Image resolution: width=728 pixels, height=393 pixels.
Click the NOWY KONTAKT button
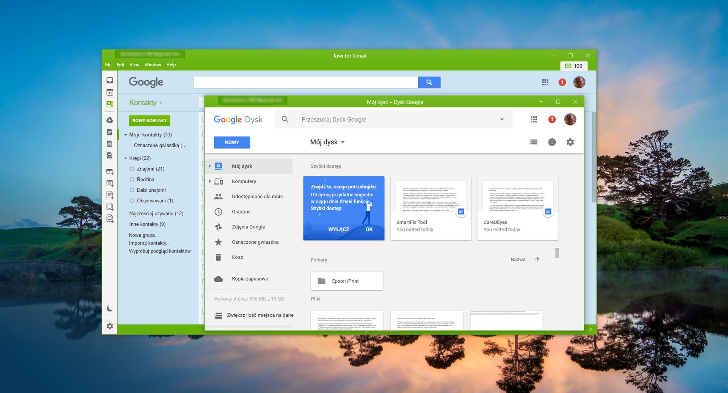(149, 121)
